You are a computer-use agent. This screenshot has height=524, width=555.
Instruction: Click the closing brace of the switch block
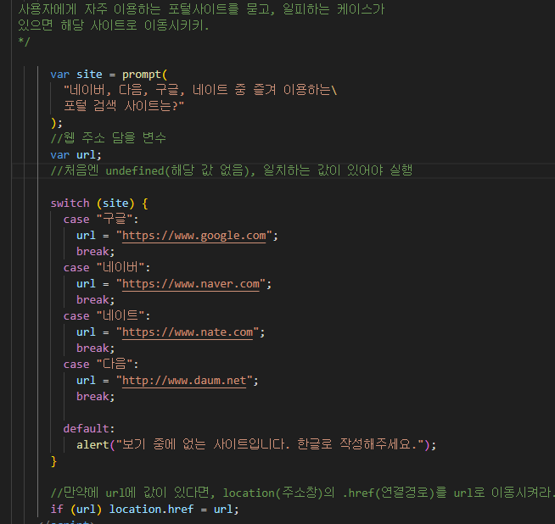[53, 461]
